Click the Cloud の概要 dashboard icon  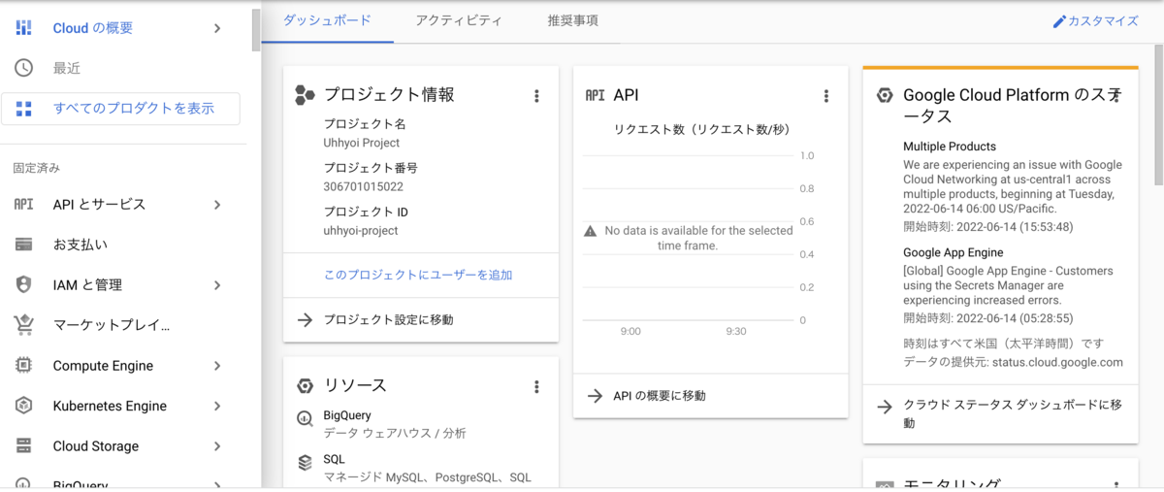click(24, 28)
